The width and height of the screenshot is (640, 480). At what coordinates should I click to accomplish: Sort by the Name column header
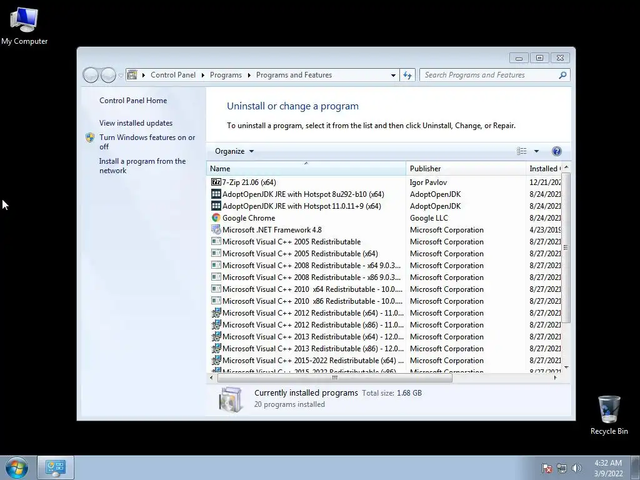[306, 169]
